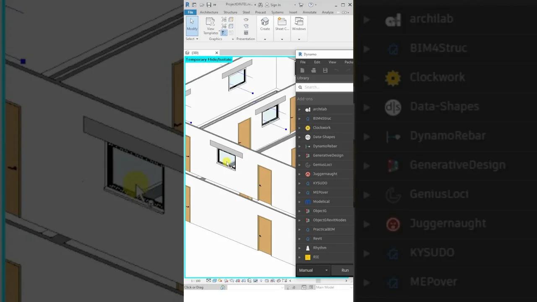Click the Dynamo Undo arrow icon
Screen dimensions: 537x302
[x=336, y=70]
